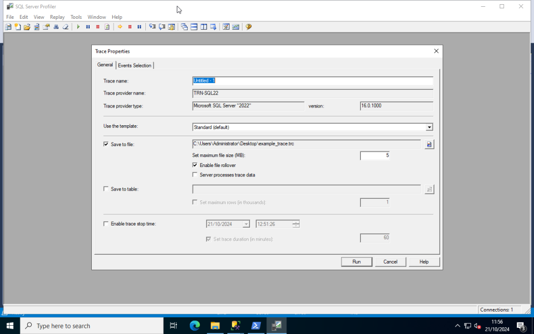Viewport: 534px width, 334px height.
Task: Click the taskbar search box
Action: point(92,326)
